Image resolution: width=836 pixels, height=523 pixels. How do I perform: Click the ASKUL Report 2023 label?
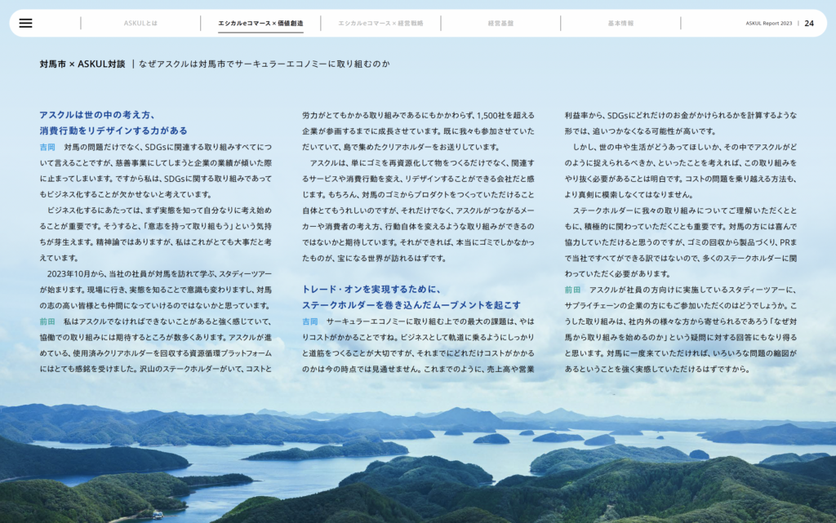click(x=769, y=24)
